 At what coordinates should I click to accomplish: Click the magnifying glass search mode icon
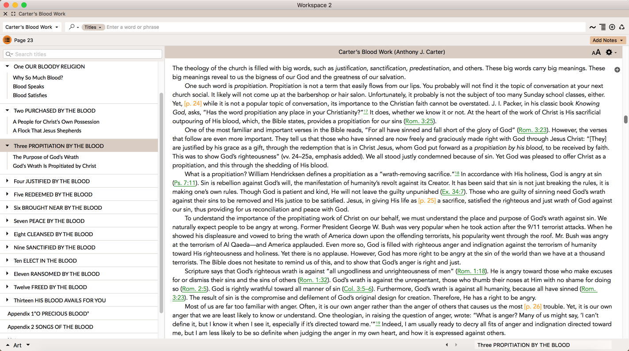[x=72, y=27]
